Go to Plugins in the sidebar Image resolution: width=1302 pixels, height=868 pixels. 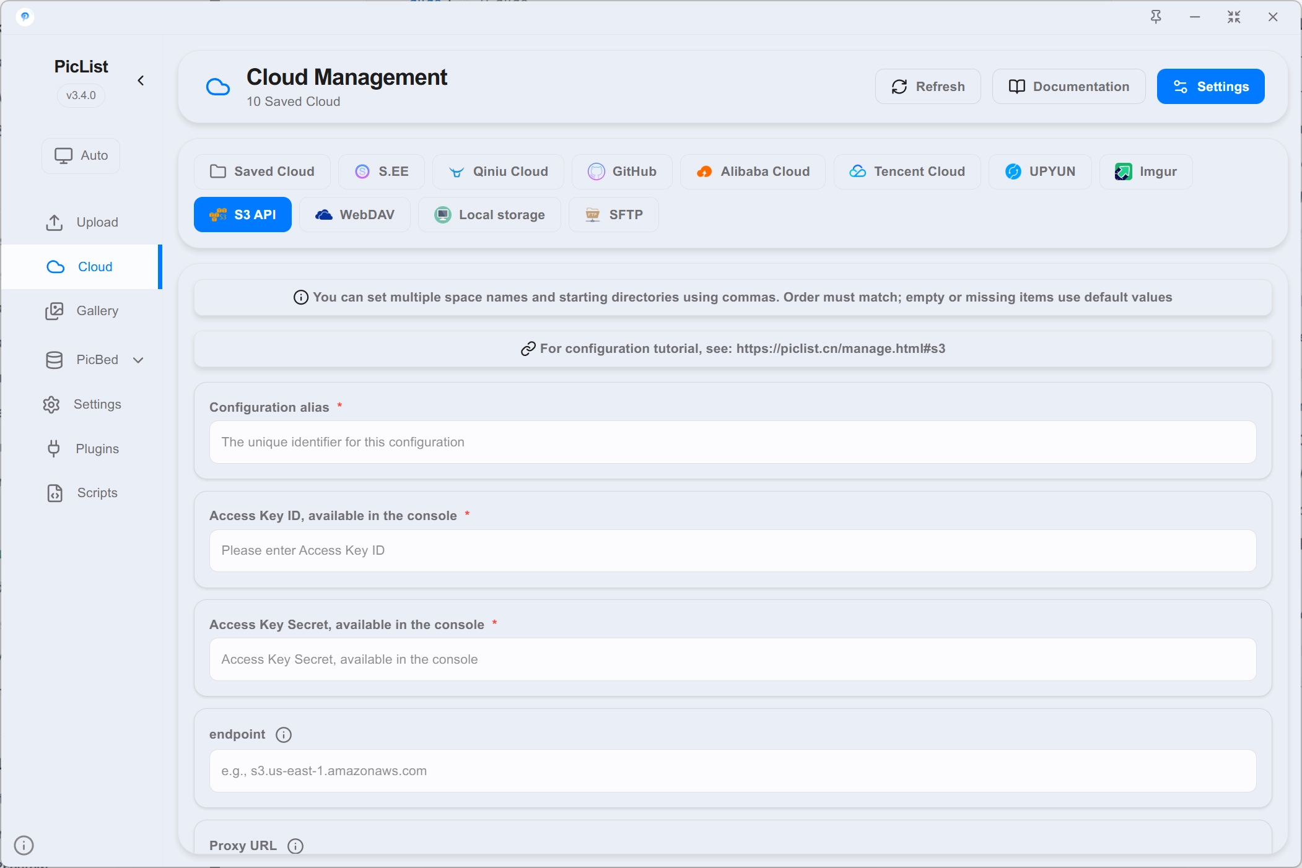[x=81, y=449]
